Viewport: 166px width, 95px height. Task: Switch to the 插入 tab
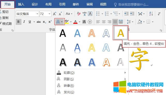[x=21, y=4]
